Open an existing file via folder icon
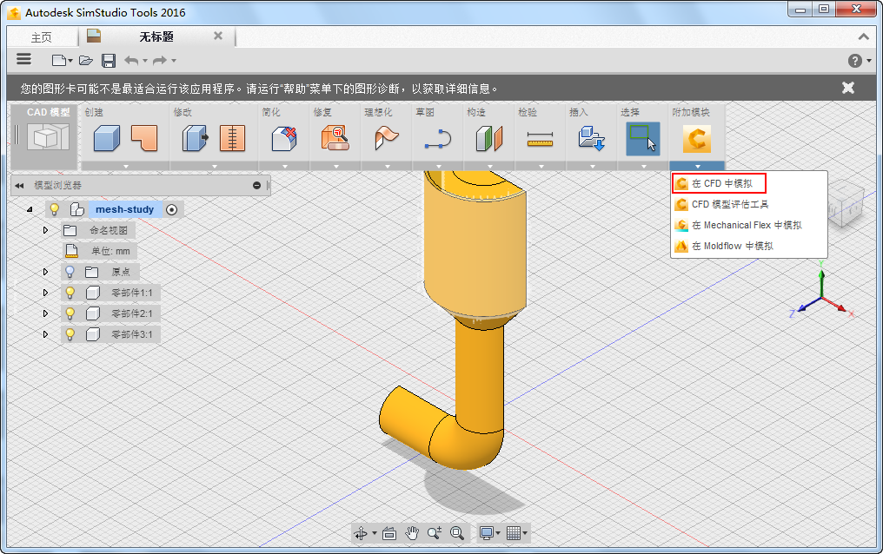This screenshot has height=554, width=883. click(85, 60)
